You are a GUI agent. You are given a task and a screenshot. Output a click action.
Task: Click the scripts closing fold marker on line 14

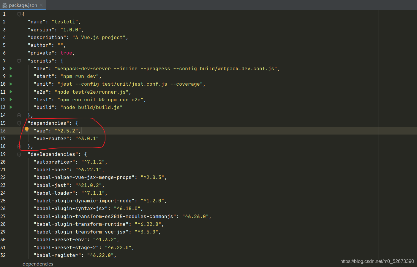tap(19, 115)
